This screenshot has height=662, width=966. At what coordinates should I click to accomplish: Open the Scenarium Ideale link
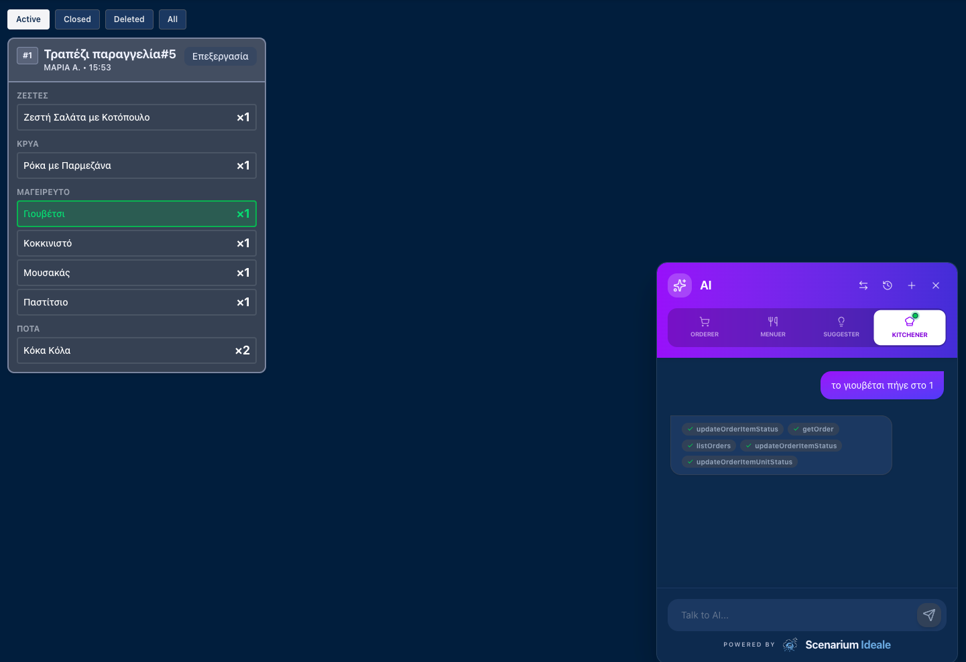point(848,645)
